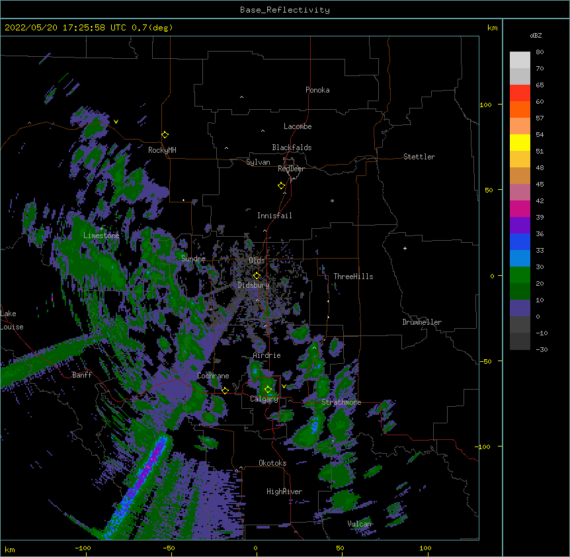Click the purple 10 dBZ legend swatch

point(520,308)
